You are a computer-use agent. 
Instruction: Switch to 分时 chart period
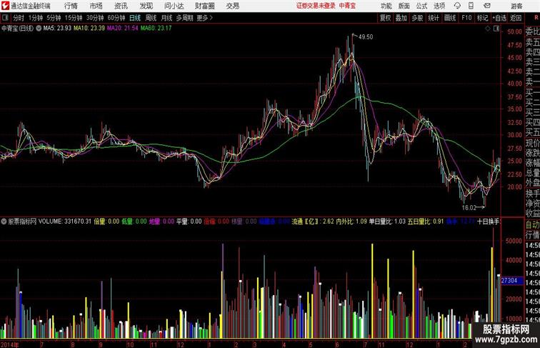pyautogui.click(x=19, y=18)
